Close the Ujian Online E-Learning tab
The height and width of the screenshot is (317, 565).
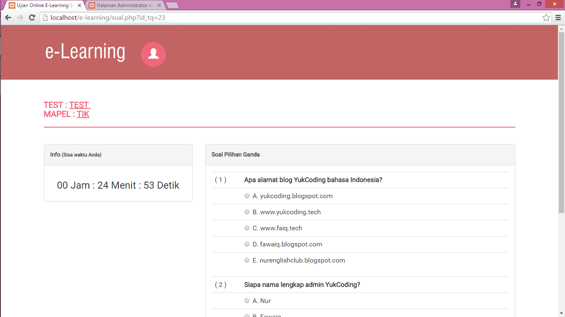coord(79,5)
